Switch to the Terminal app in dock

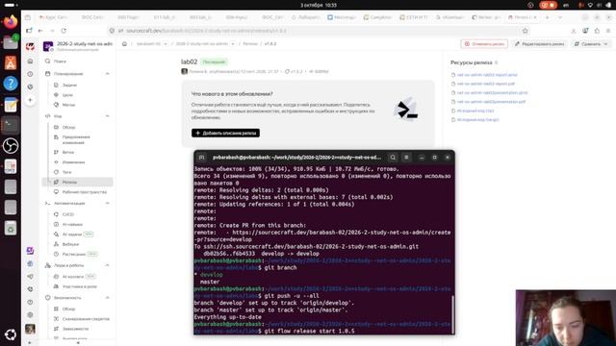pos(11,125)
